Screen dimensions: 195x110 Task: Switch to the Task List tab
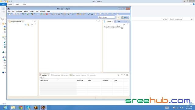tap(117, 21)
